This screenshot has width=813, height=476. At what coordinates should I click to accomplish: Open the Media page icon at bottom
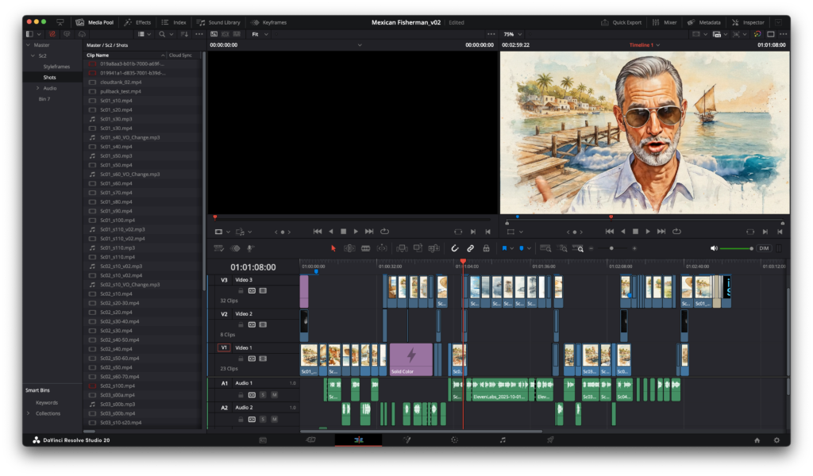click(x=263, y=440)
